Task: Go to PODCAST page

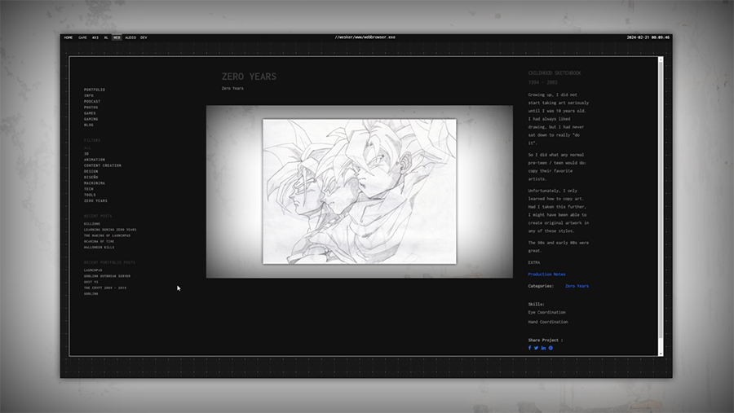Action: 92,102
